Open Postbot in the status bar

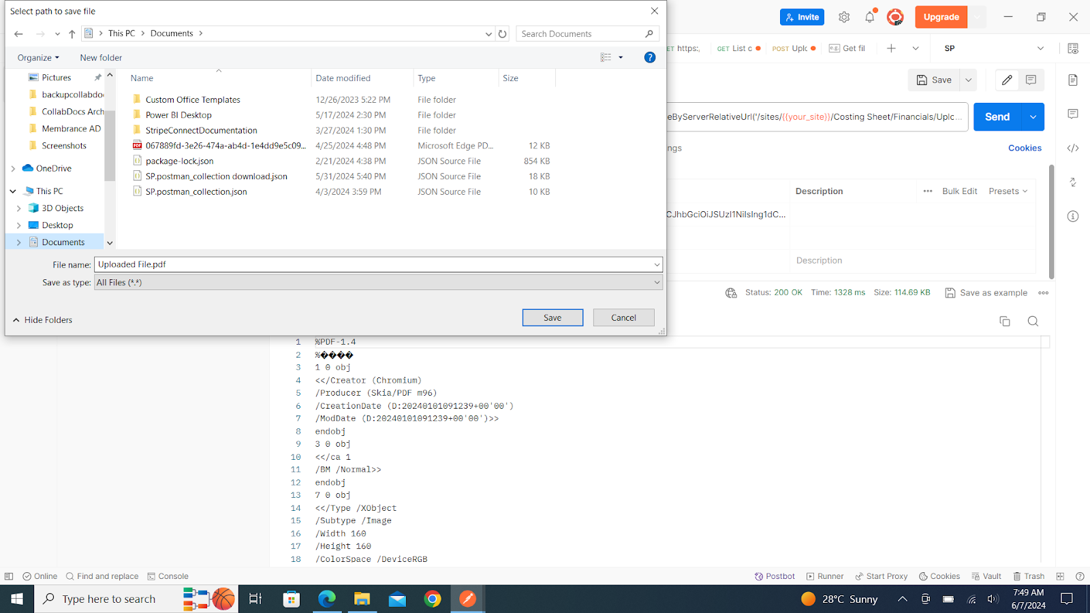coord(775,576)
